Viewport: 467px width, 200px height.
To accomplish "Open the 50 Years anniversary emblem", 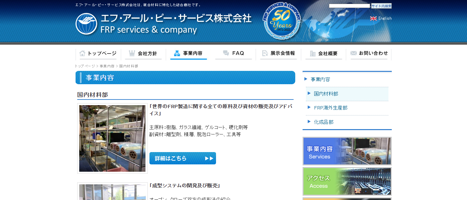I will point(282,21).
